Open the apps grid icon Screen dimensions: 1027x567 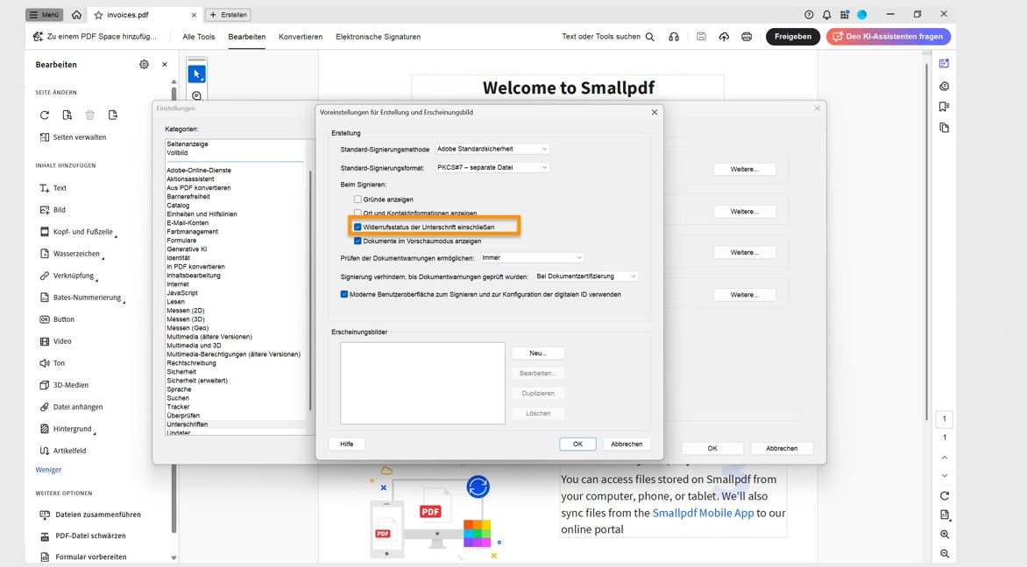[x=844, y=14]
